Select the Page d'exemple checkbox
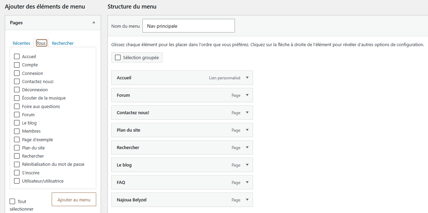The width and height of the screenshot is (428, 213). click(17, 139)
